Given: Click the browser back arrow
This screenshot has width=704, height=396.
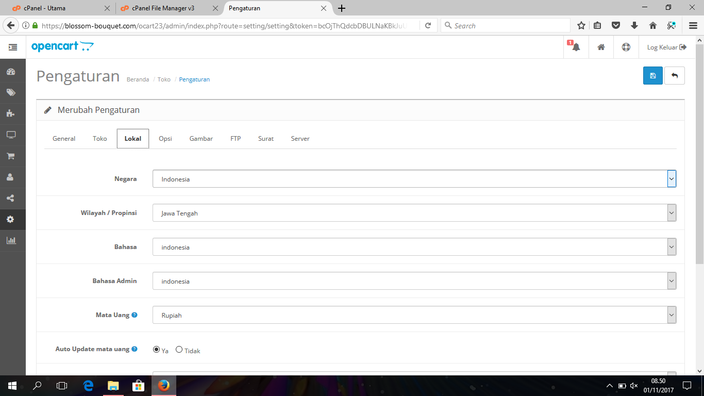Looking at the screenshot, I should (11, 25).
